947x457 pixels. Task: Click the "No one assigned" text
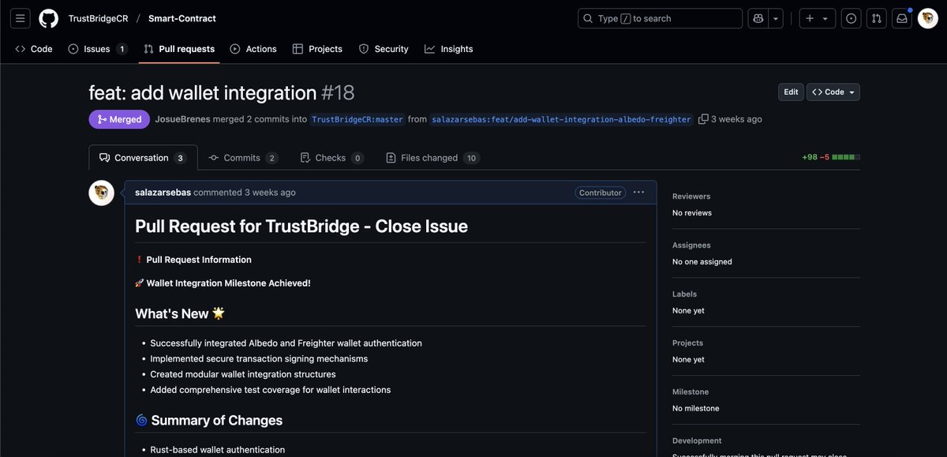(x=702, y=262)
